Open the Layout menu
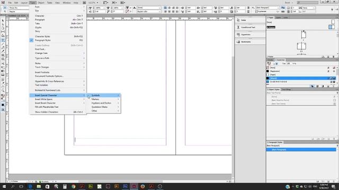Viewport: 339px width, 190px height. (x=24, y=3)
